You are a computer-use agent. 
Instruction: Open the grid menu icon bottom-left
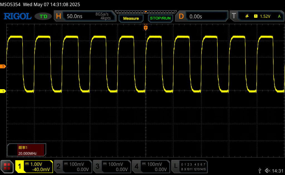click(7, 166)
